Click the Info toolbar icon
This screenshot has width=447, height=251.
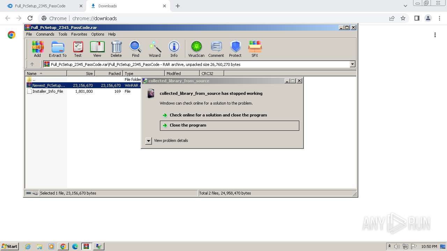point(174,49)
